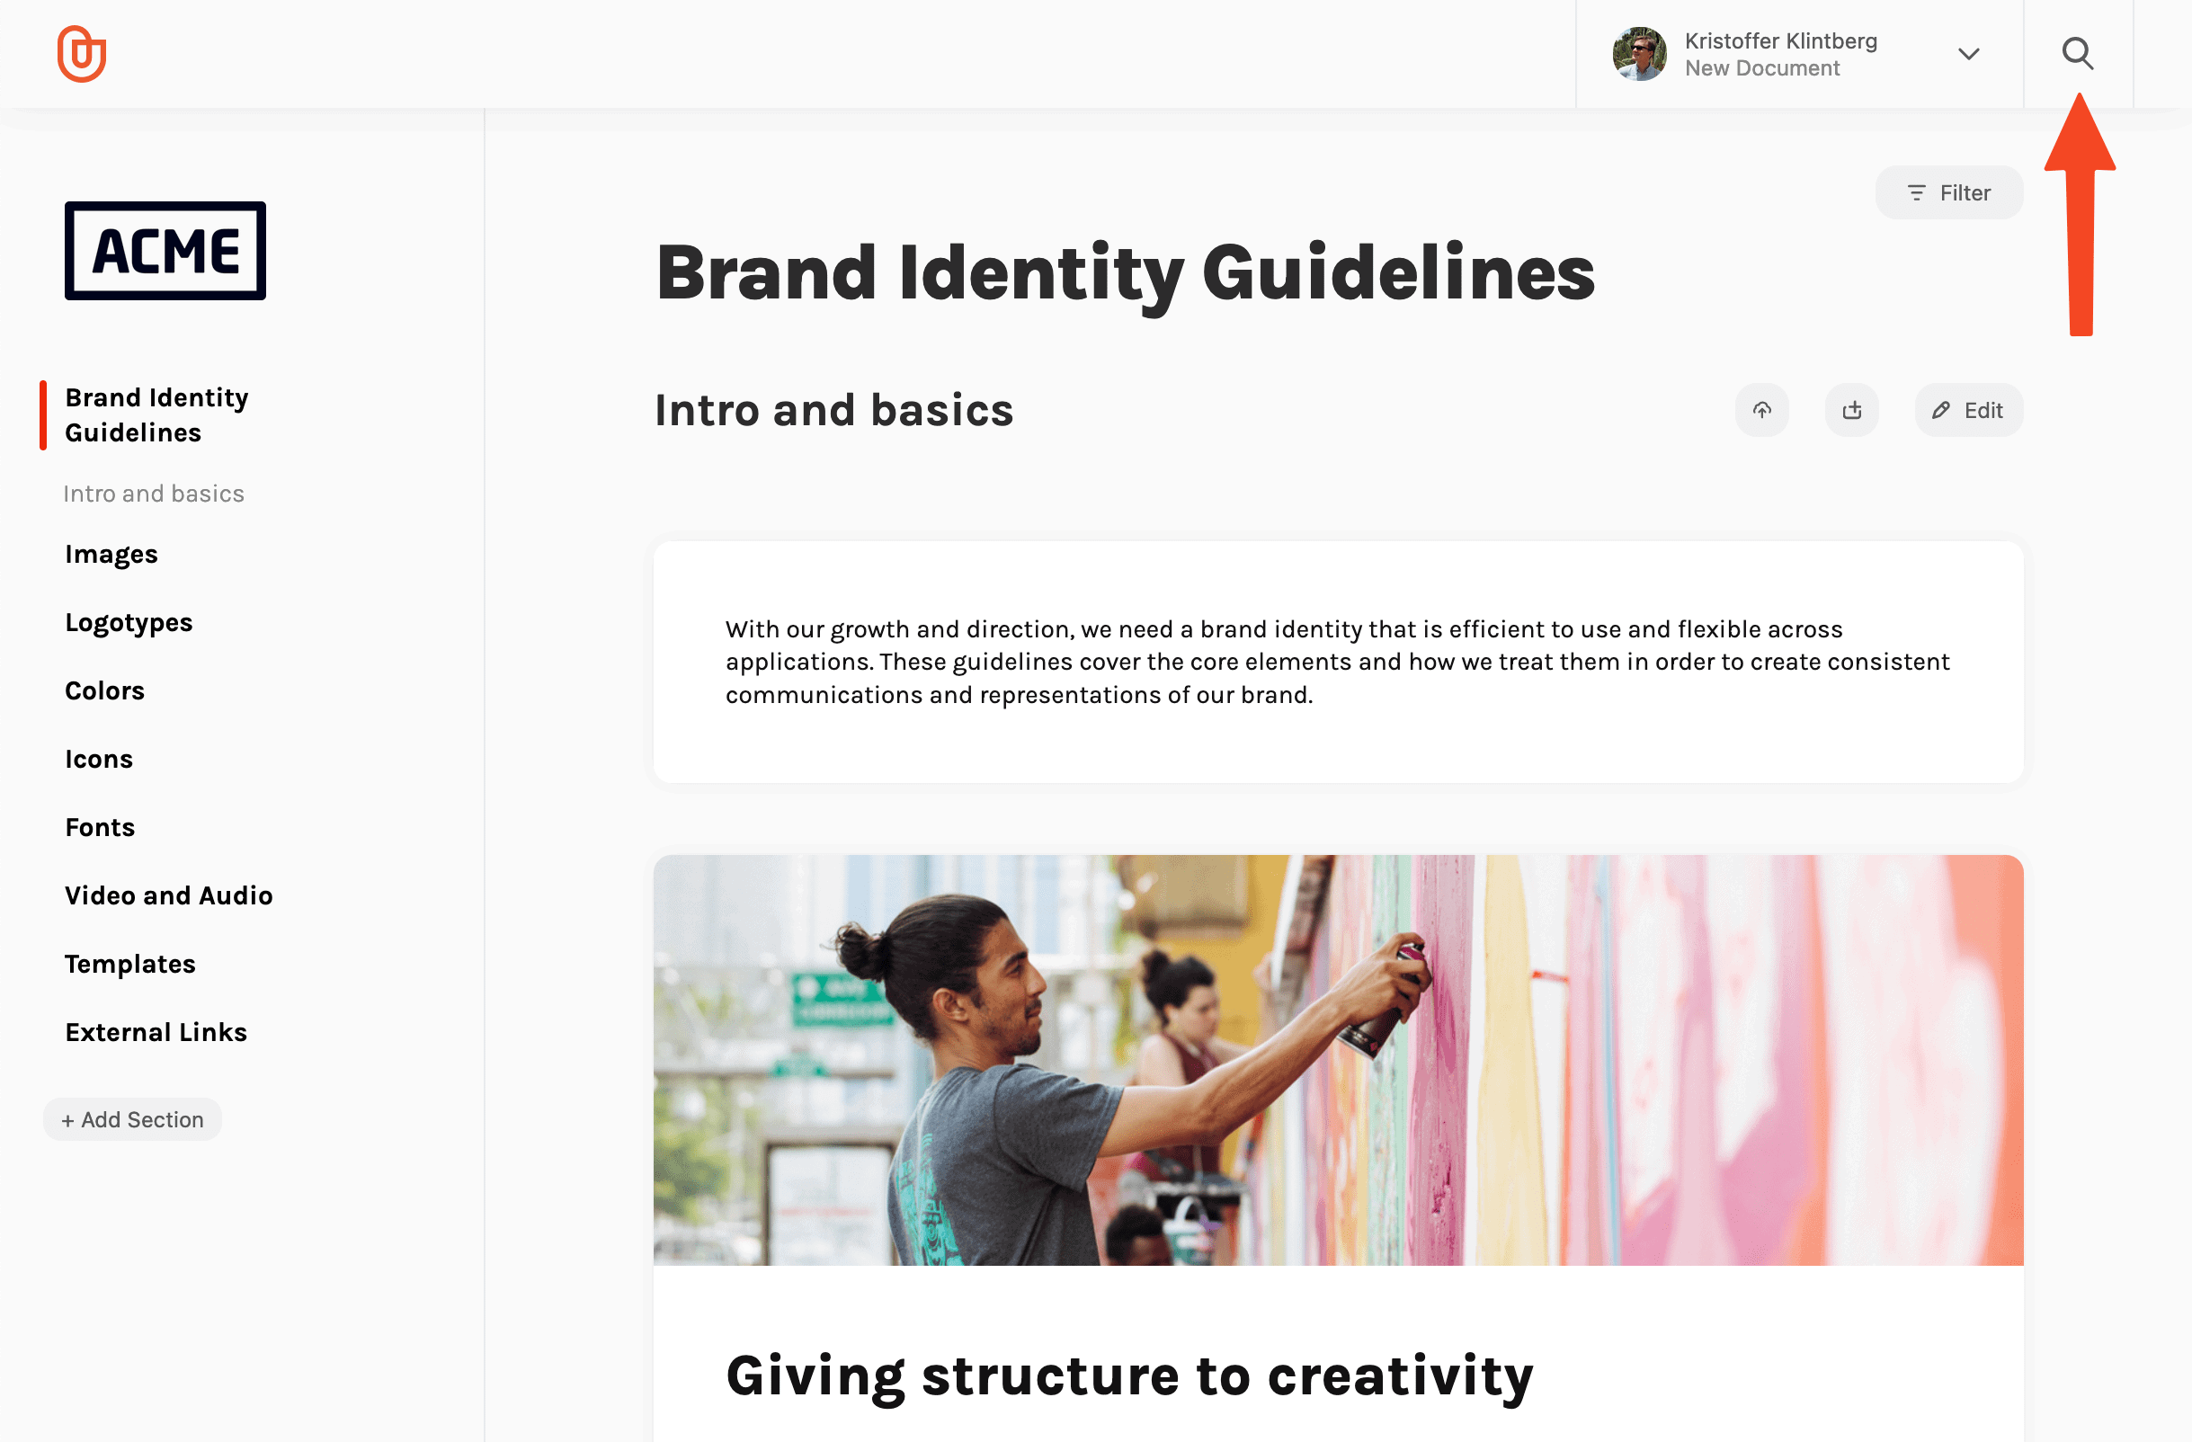Click Add Section button at sidebar bottom
The width and height of the screenshot is (2192, 1442).
[132, 1118]
